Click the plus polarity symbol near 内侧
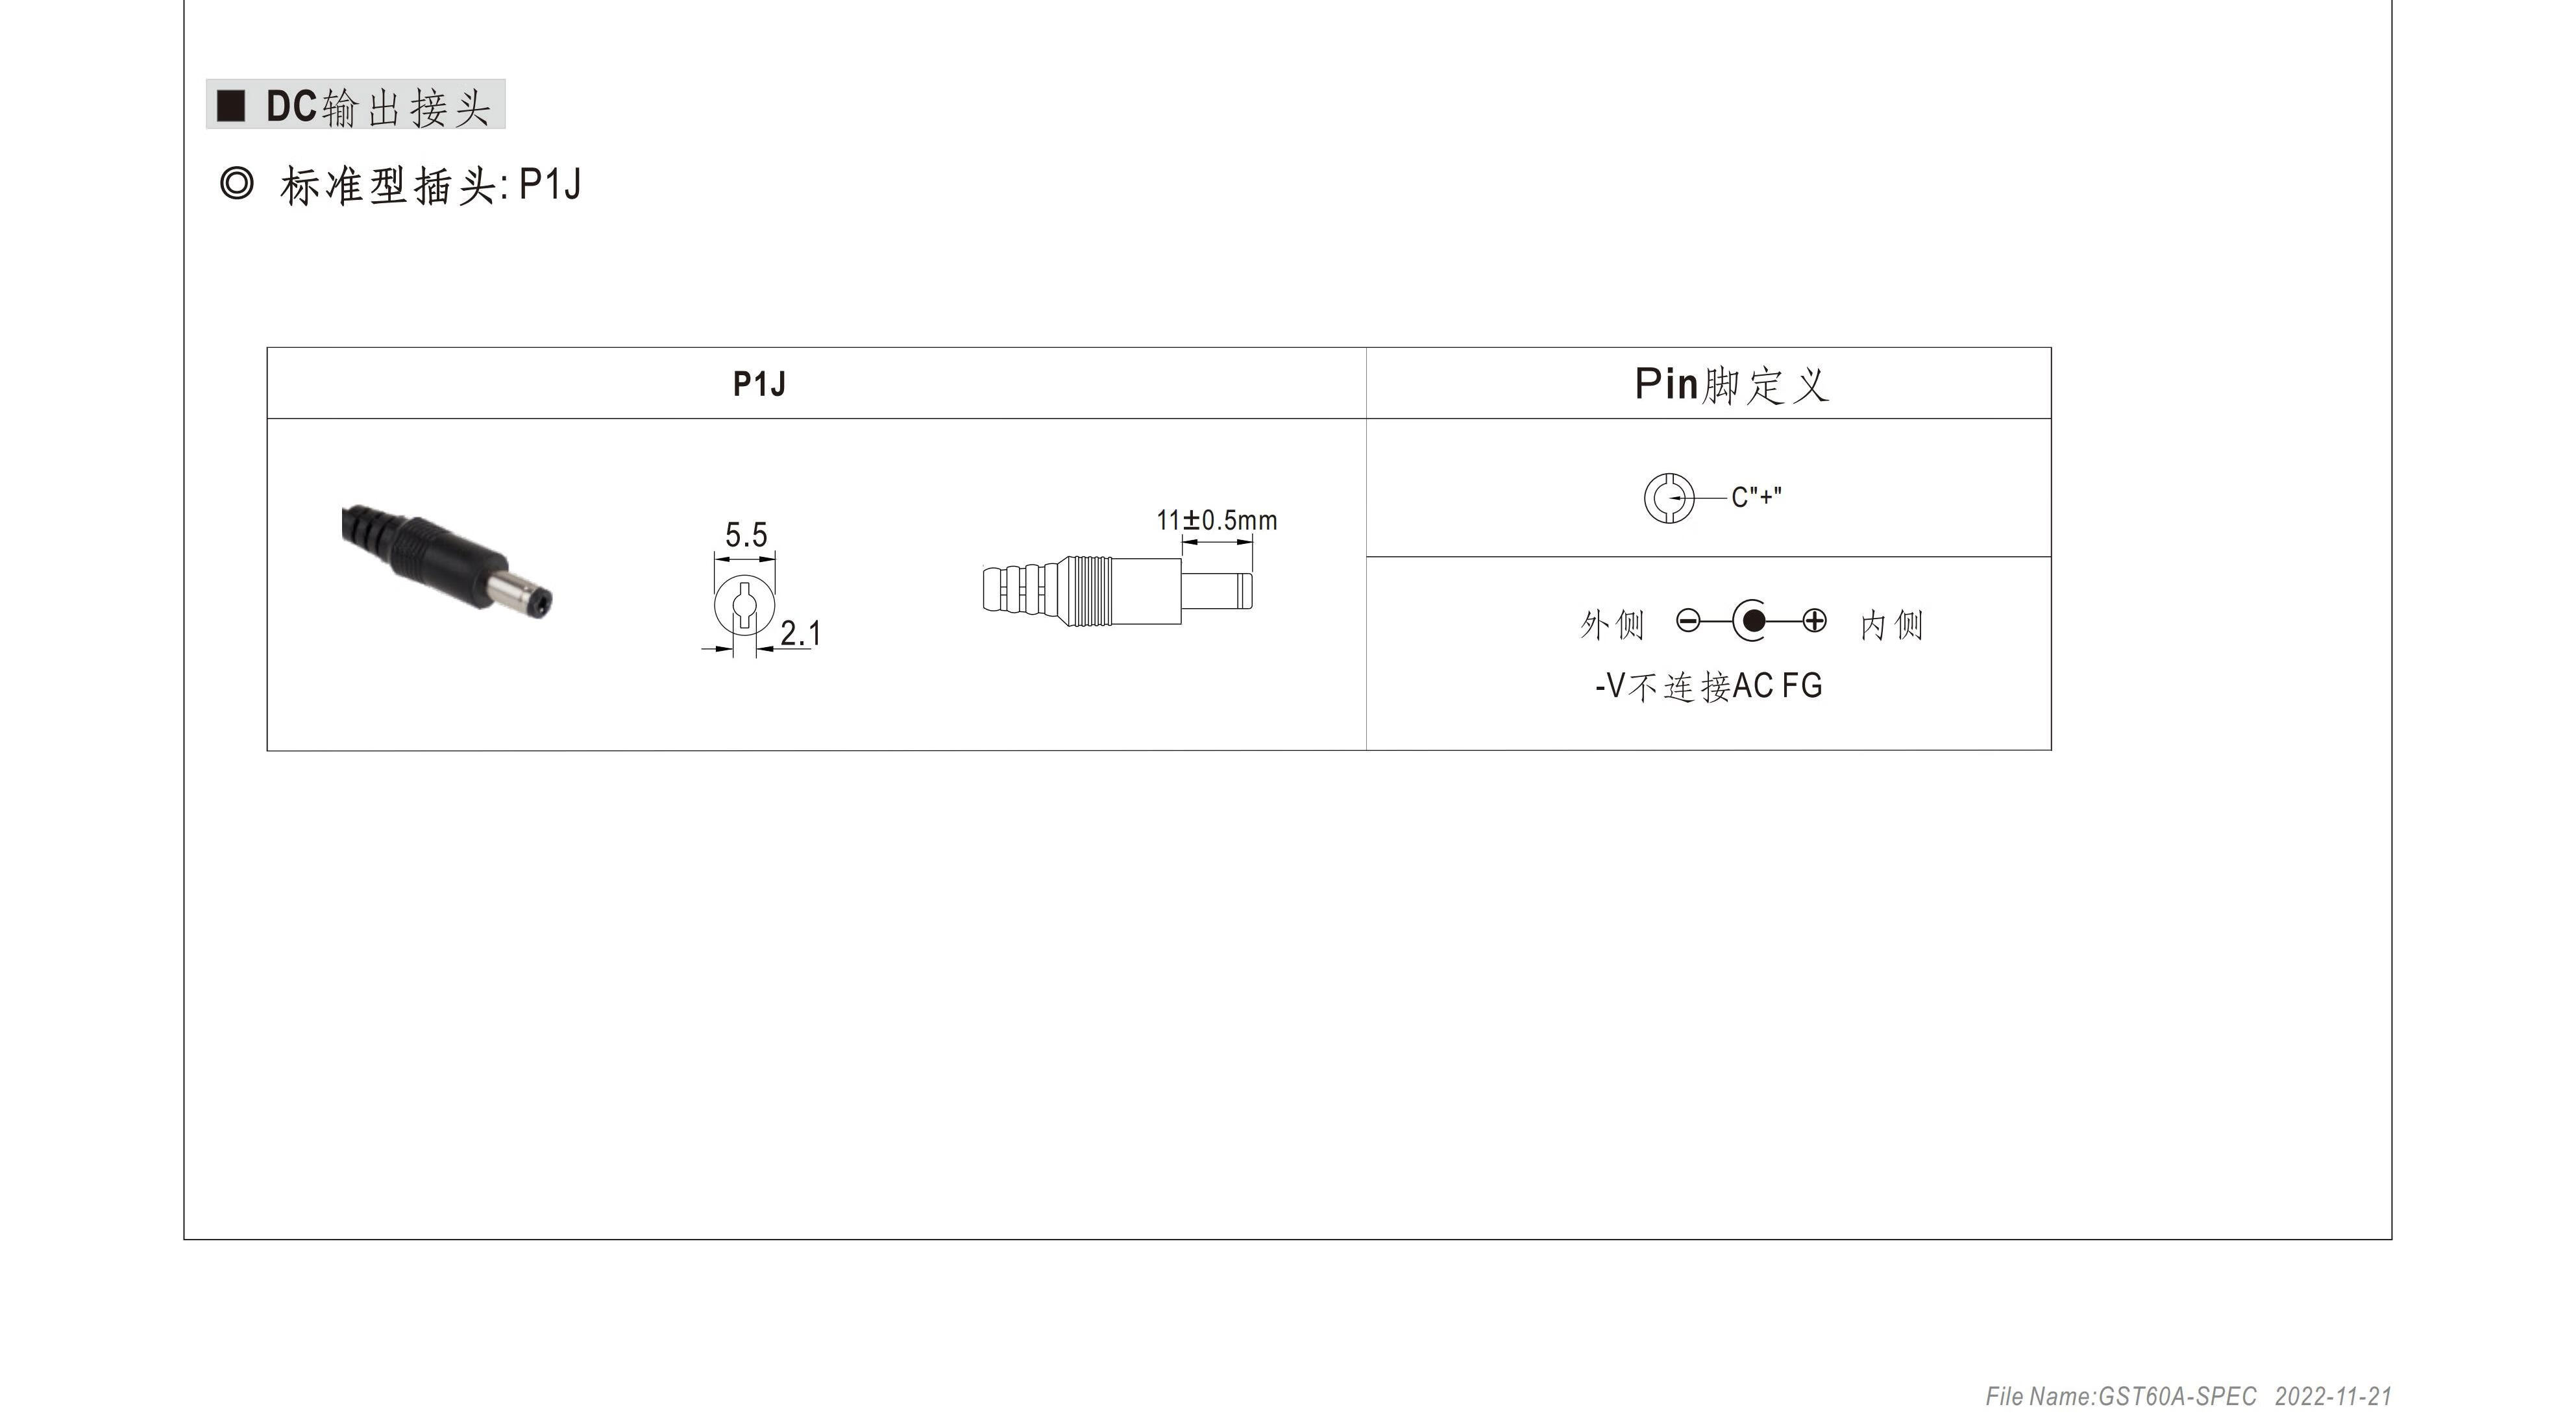 coord(1814,622)
